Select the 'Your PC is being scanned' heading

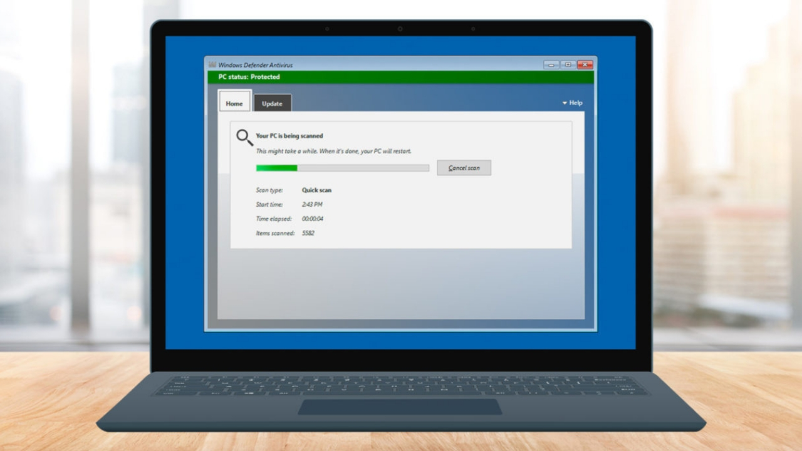click(x=289, y=135)
